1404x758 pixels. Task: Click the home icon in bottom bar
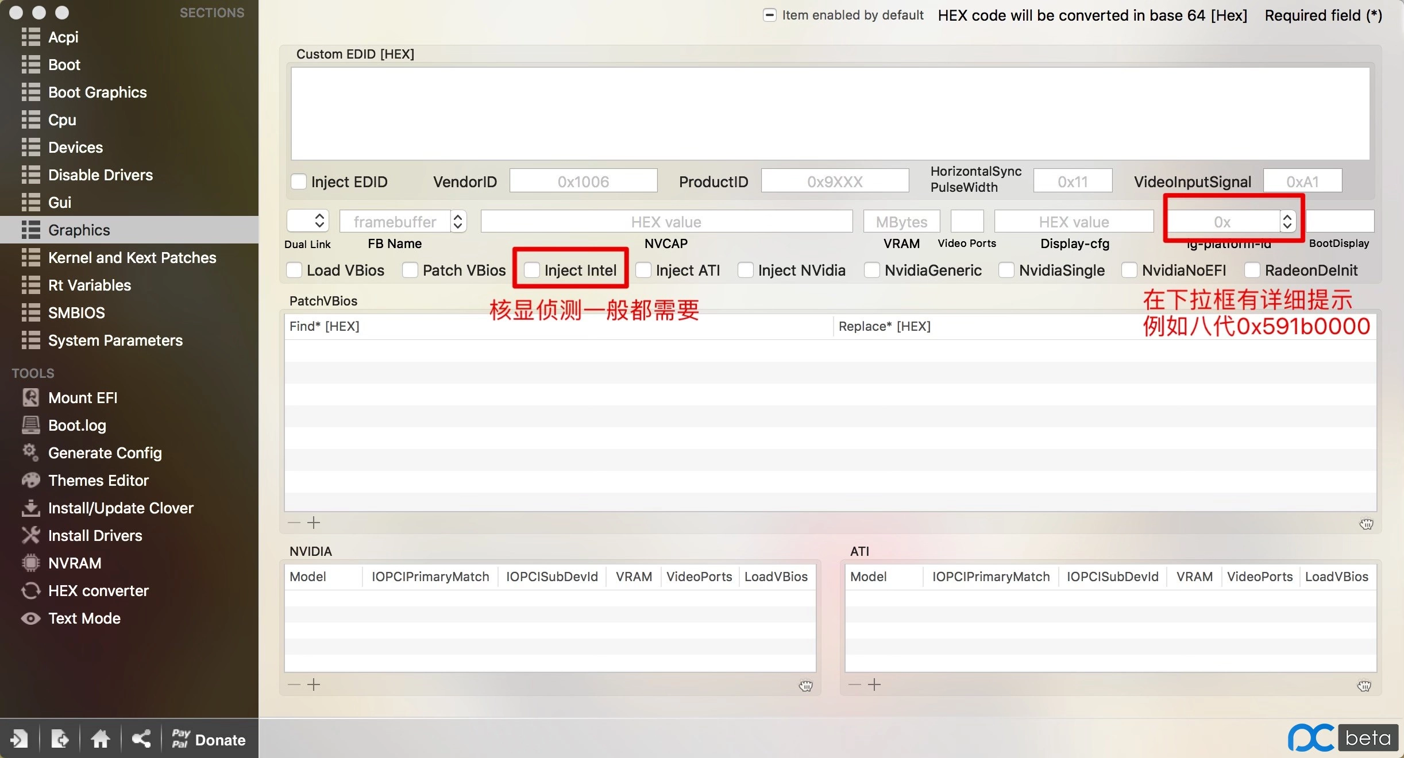click(x=101, y=738)
